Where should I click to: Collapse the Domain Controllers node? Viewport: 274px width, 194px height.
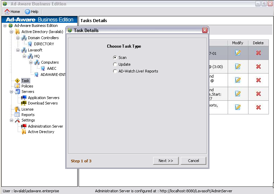[x=18, y=38]
